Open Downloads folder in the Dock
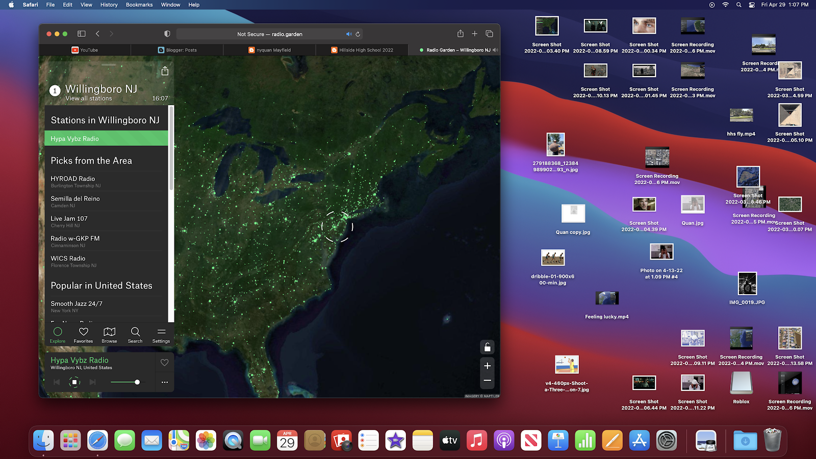Image resolution: width=816 pixels, height=459 pixels. (745, 441)
